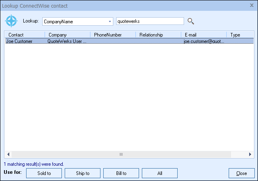Close the Lookup ConnectWise contact dialog
The height and width of the screenshot is (181, 258).
252,6
